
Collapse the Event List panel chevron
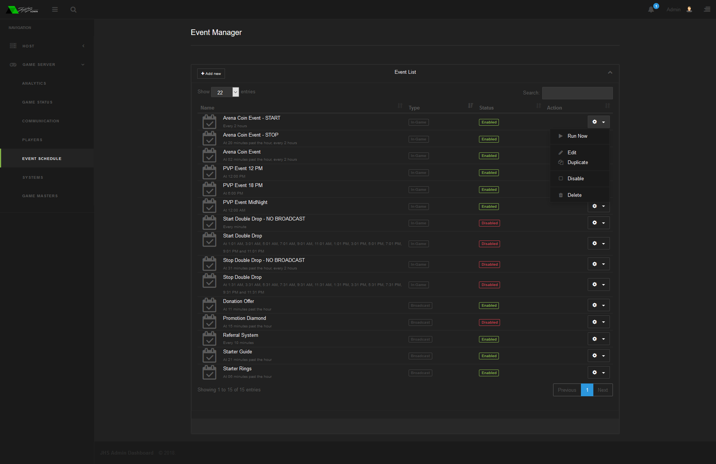(610, 72)
